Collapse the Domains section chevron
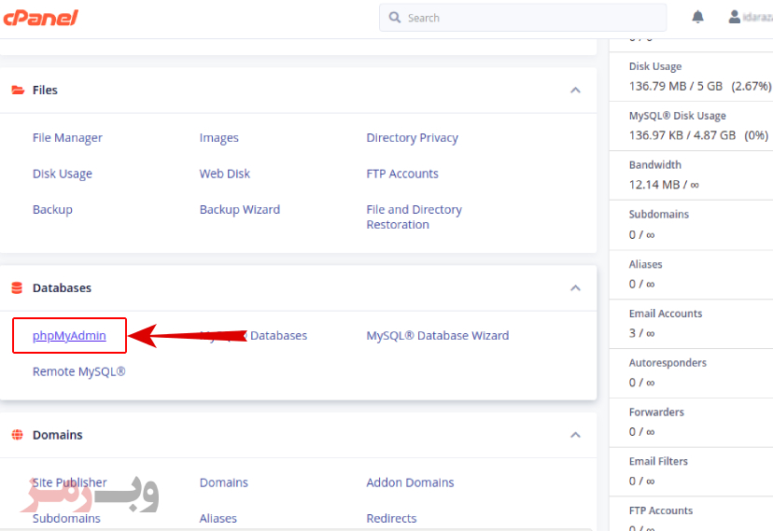Viewport: 773px width, 531px height. tap(575, 435)
